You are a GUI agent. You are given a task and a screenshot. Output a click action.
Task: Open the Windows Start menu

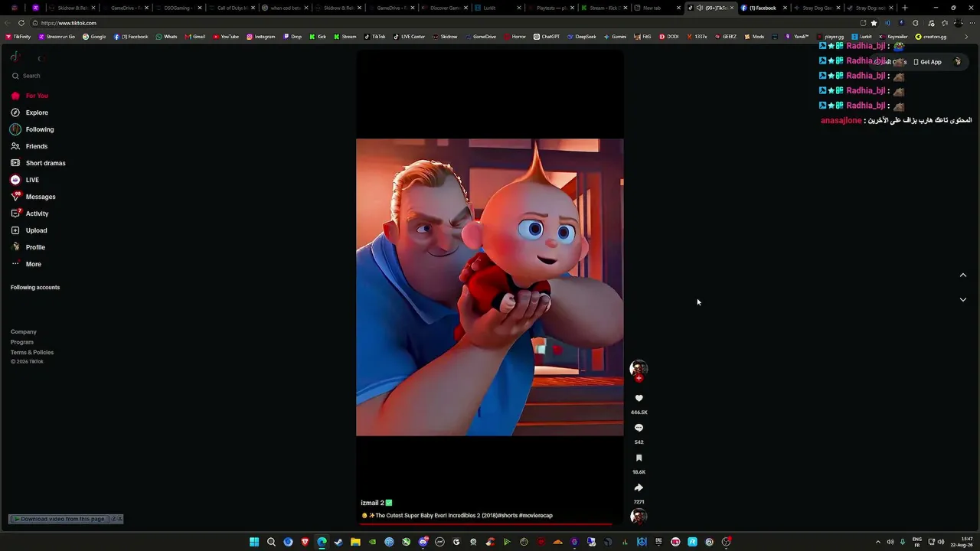(x=254, y=542)
